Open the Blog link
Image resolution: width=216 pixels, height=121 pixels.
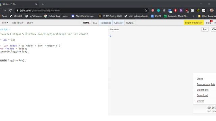pyautogui.click(x=208, y=23)
